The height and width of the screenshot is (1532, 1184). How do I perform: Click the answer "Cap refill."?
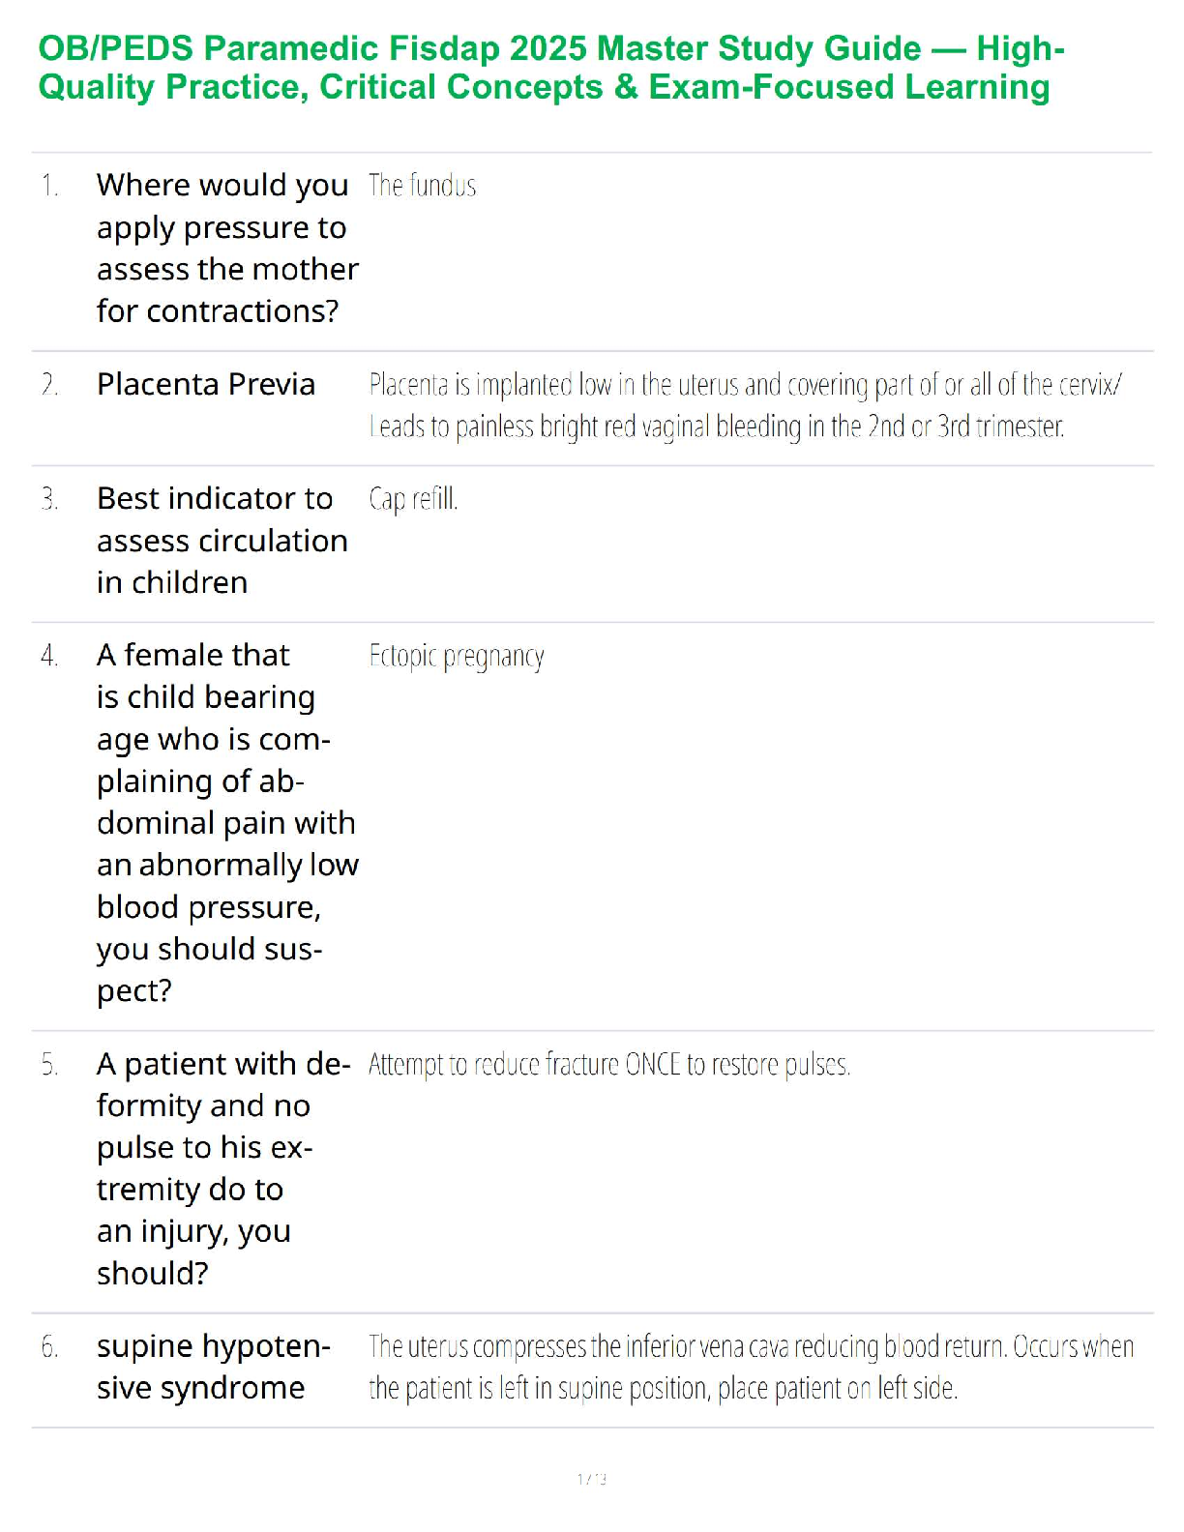(413, 499)
